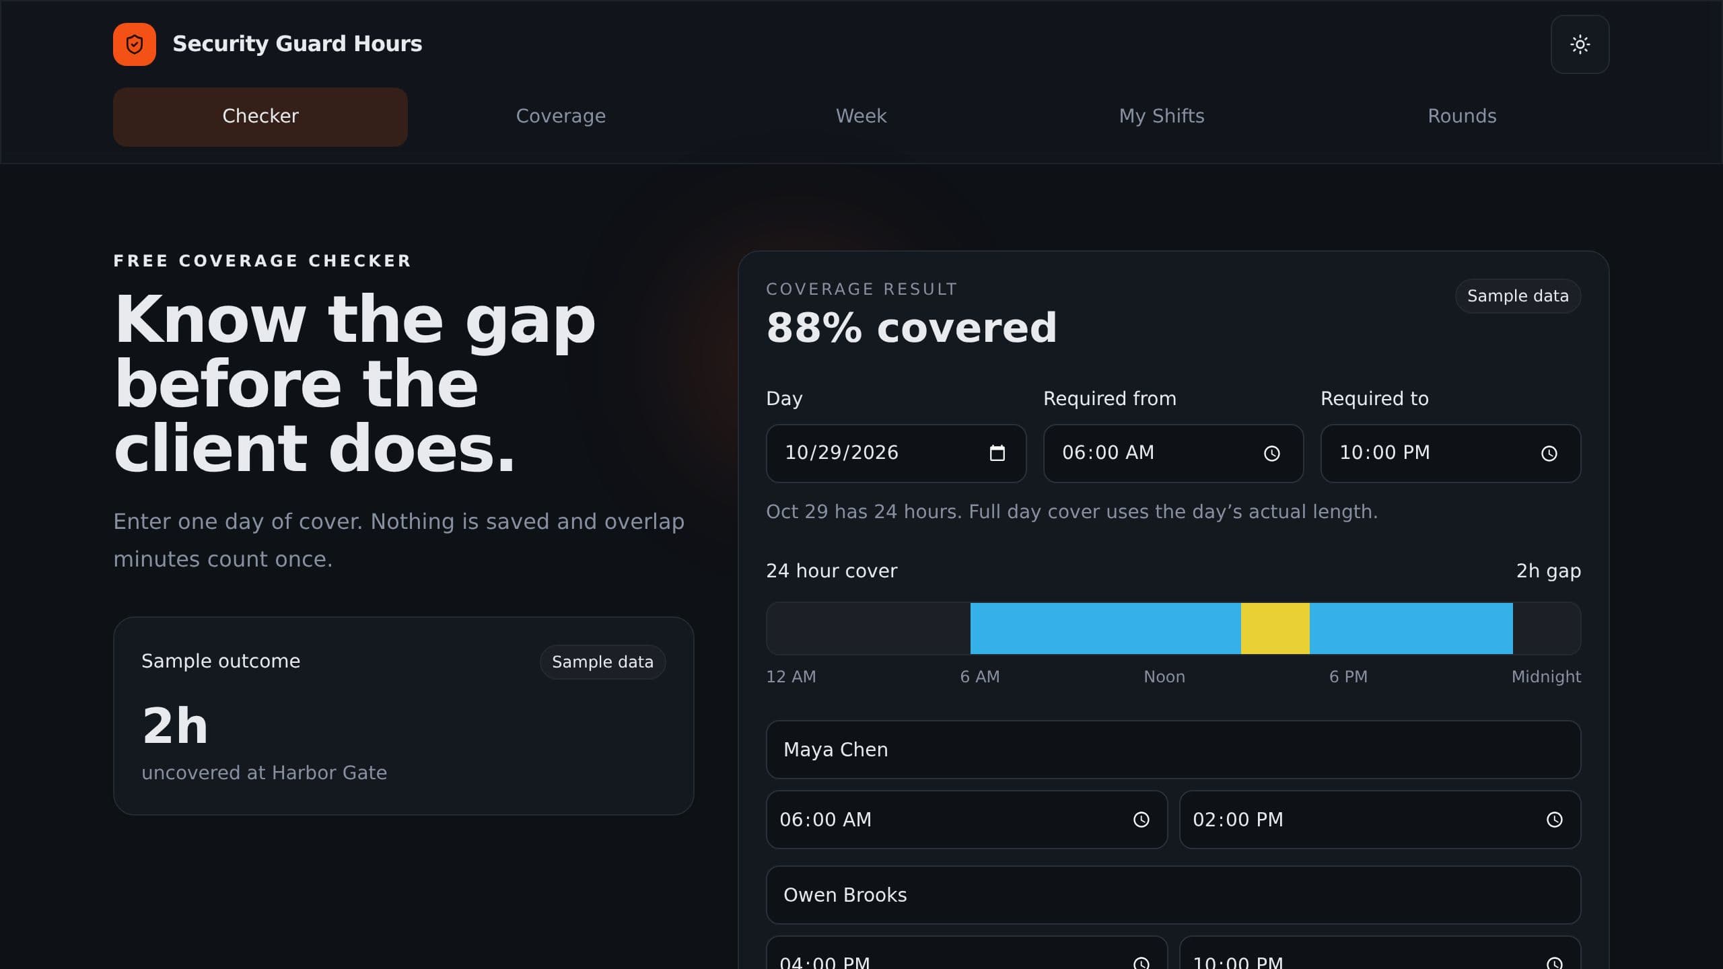1723x969 pixels.
Task: Click the clock icon in Maya Chen's 02:00 PM field
Action: (1554, 820)
